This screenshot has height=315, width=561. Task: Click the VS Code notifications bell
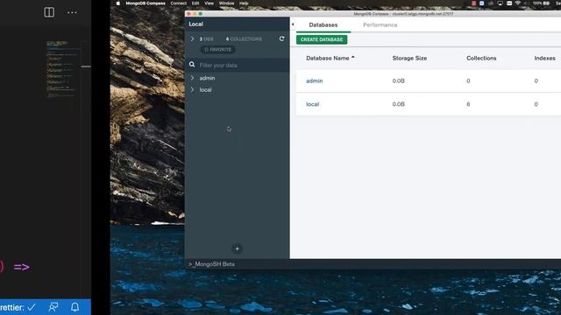[x=75, y=307]
